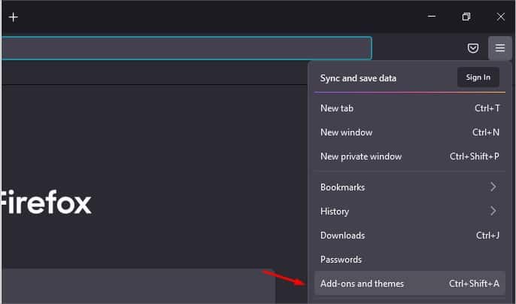Screen dimensions: 516x304
Task: Toggle the hamburger application menu button
Action: [x=500, y=48]
